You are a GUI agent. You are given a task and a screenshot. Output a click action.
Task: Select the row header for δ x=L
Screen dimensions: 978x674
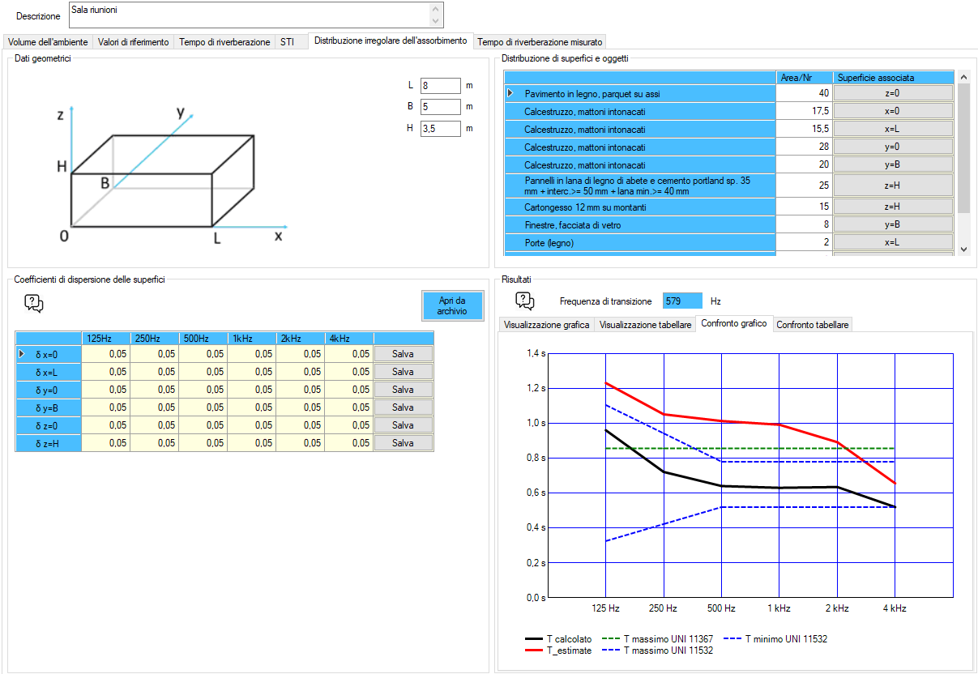pyautogui.click(x=48, y=372)
